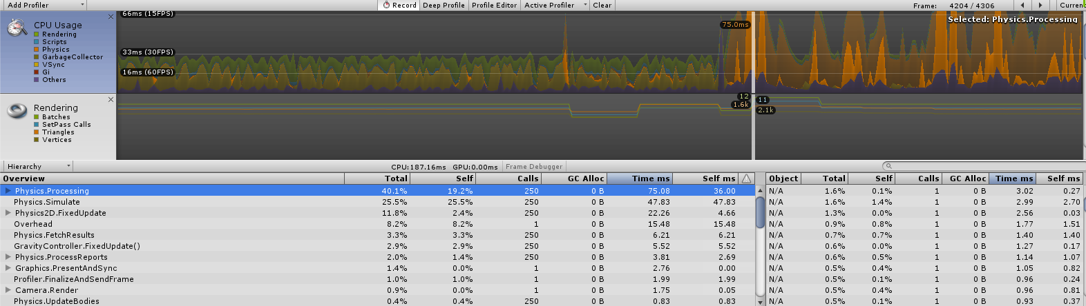Image resolution: width=1086 pixels, height=306 pixels.
Task: Select the Physics.Simulate row
Action: click(x=377, y=202)
